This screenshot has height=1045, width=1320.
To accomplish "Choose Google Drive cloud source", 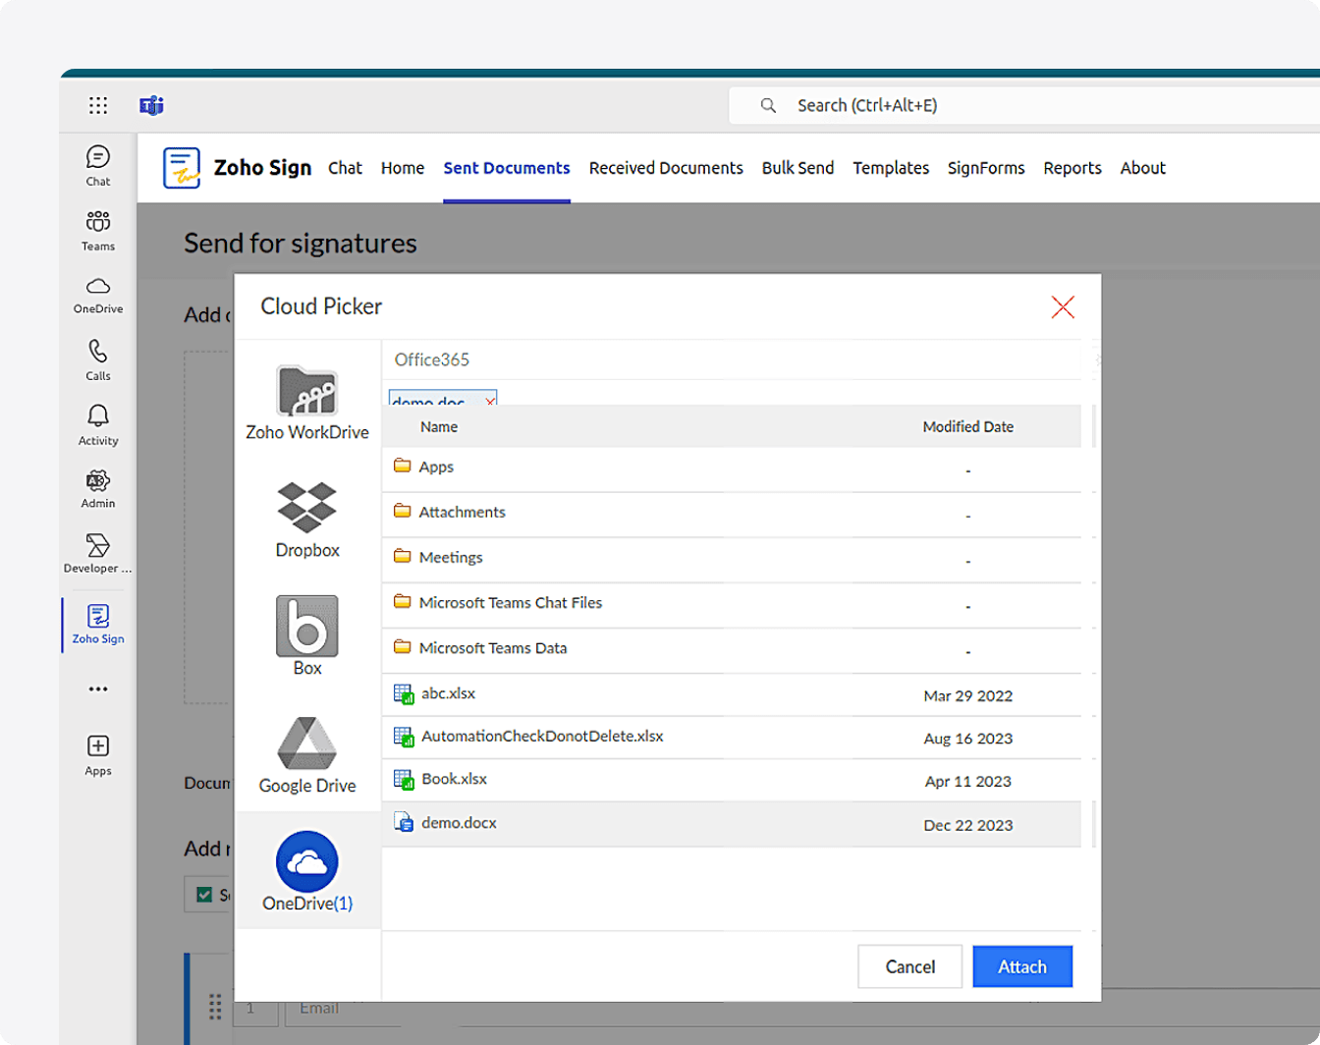I will (307, 755).
